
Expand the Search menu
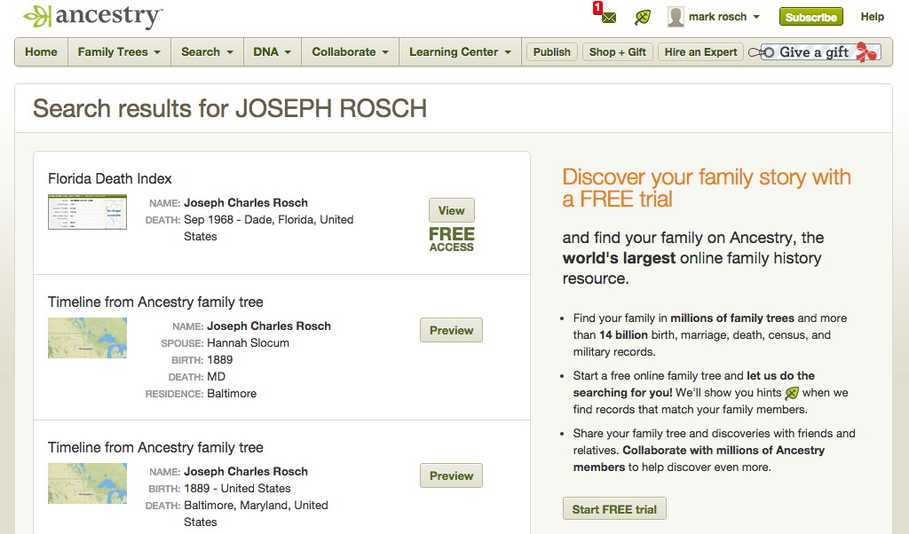(207, 52)
